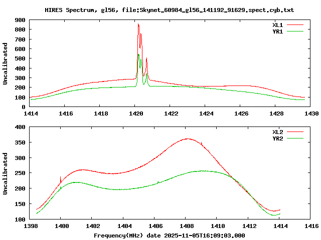Screen dimensions: 321x240
Task: Select the XL2 legend label
Action: click(x=277, y=132)
